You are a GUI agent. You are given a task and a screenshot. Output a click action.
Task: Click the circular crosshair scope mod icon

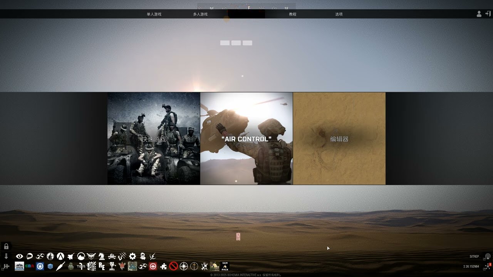pyautogui.click(x=194, y=266)
